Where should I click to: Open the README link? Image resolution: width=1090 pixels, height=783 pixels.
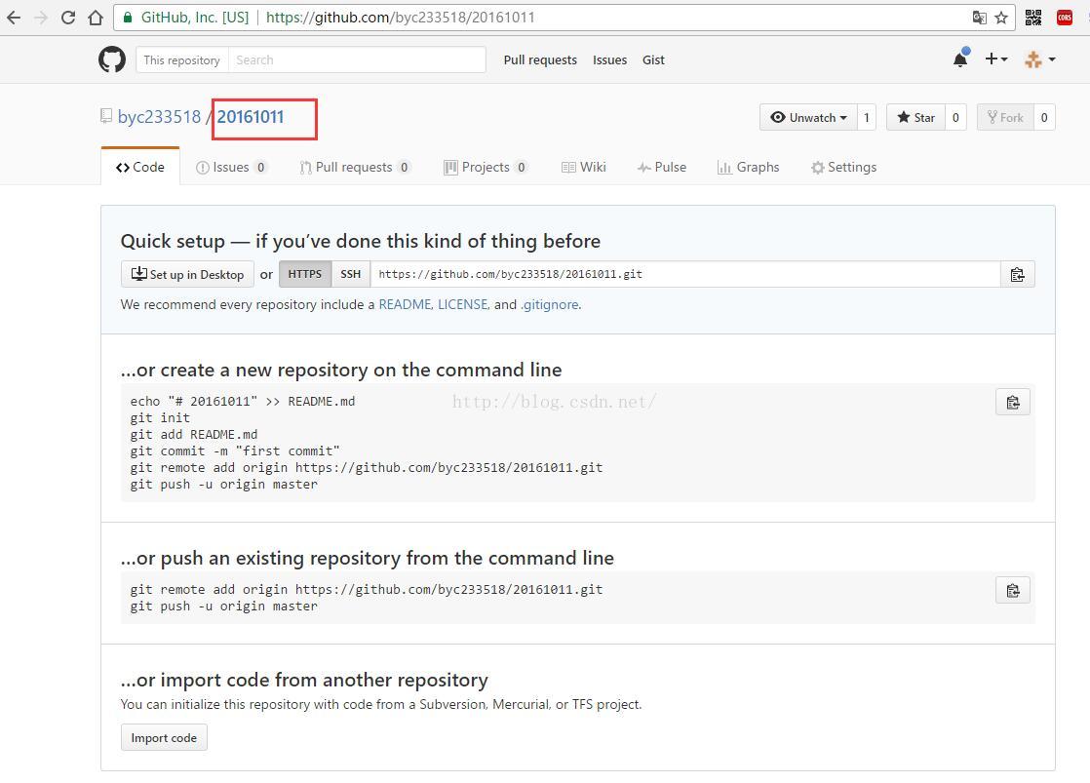click(405, 304)
